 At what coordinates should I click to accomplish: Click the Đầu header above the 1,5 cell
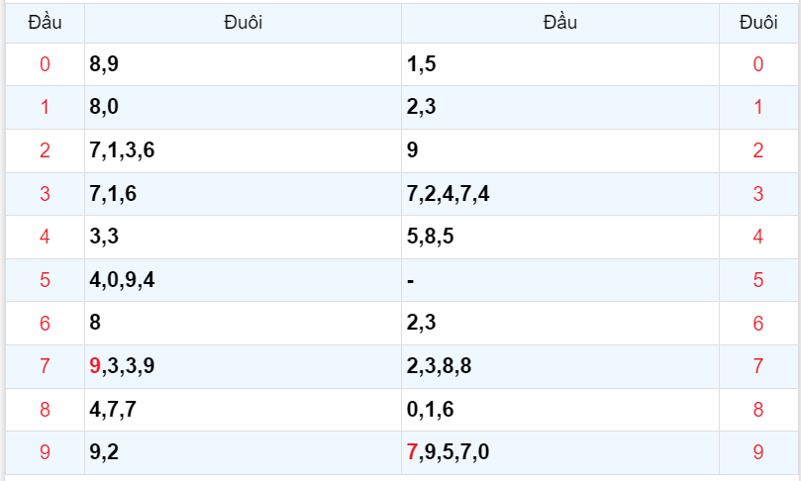(x=559, y=23)
